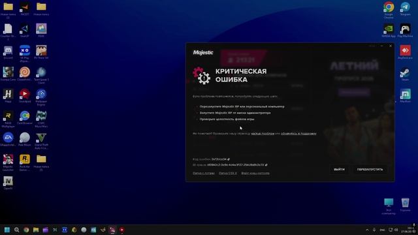
Task: Open the Pale Moon browser shortcut
Action: 25,139
